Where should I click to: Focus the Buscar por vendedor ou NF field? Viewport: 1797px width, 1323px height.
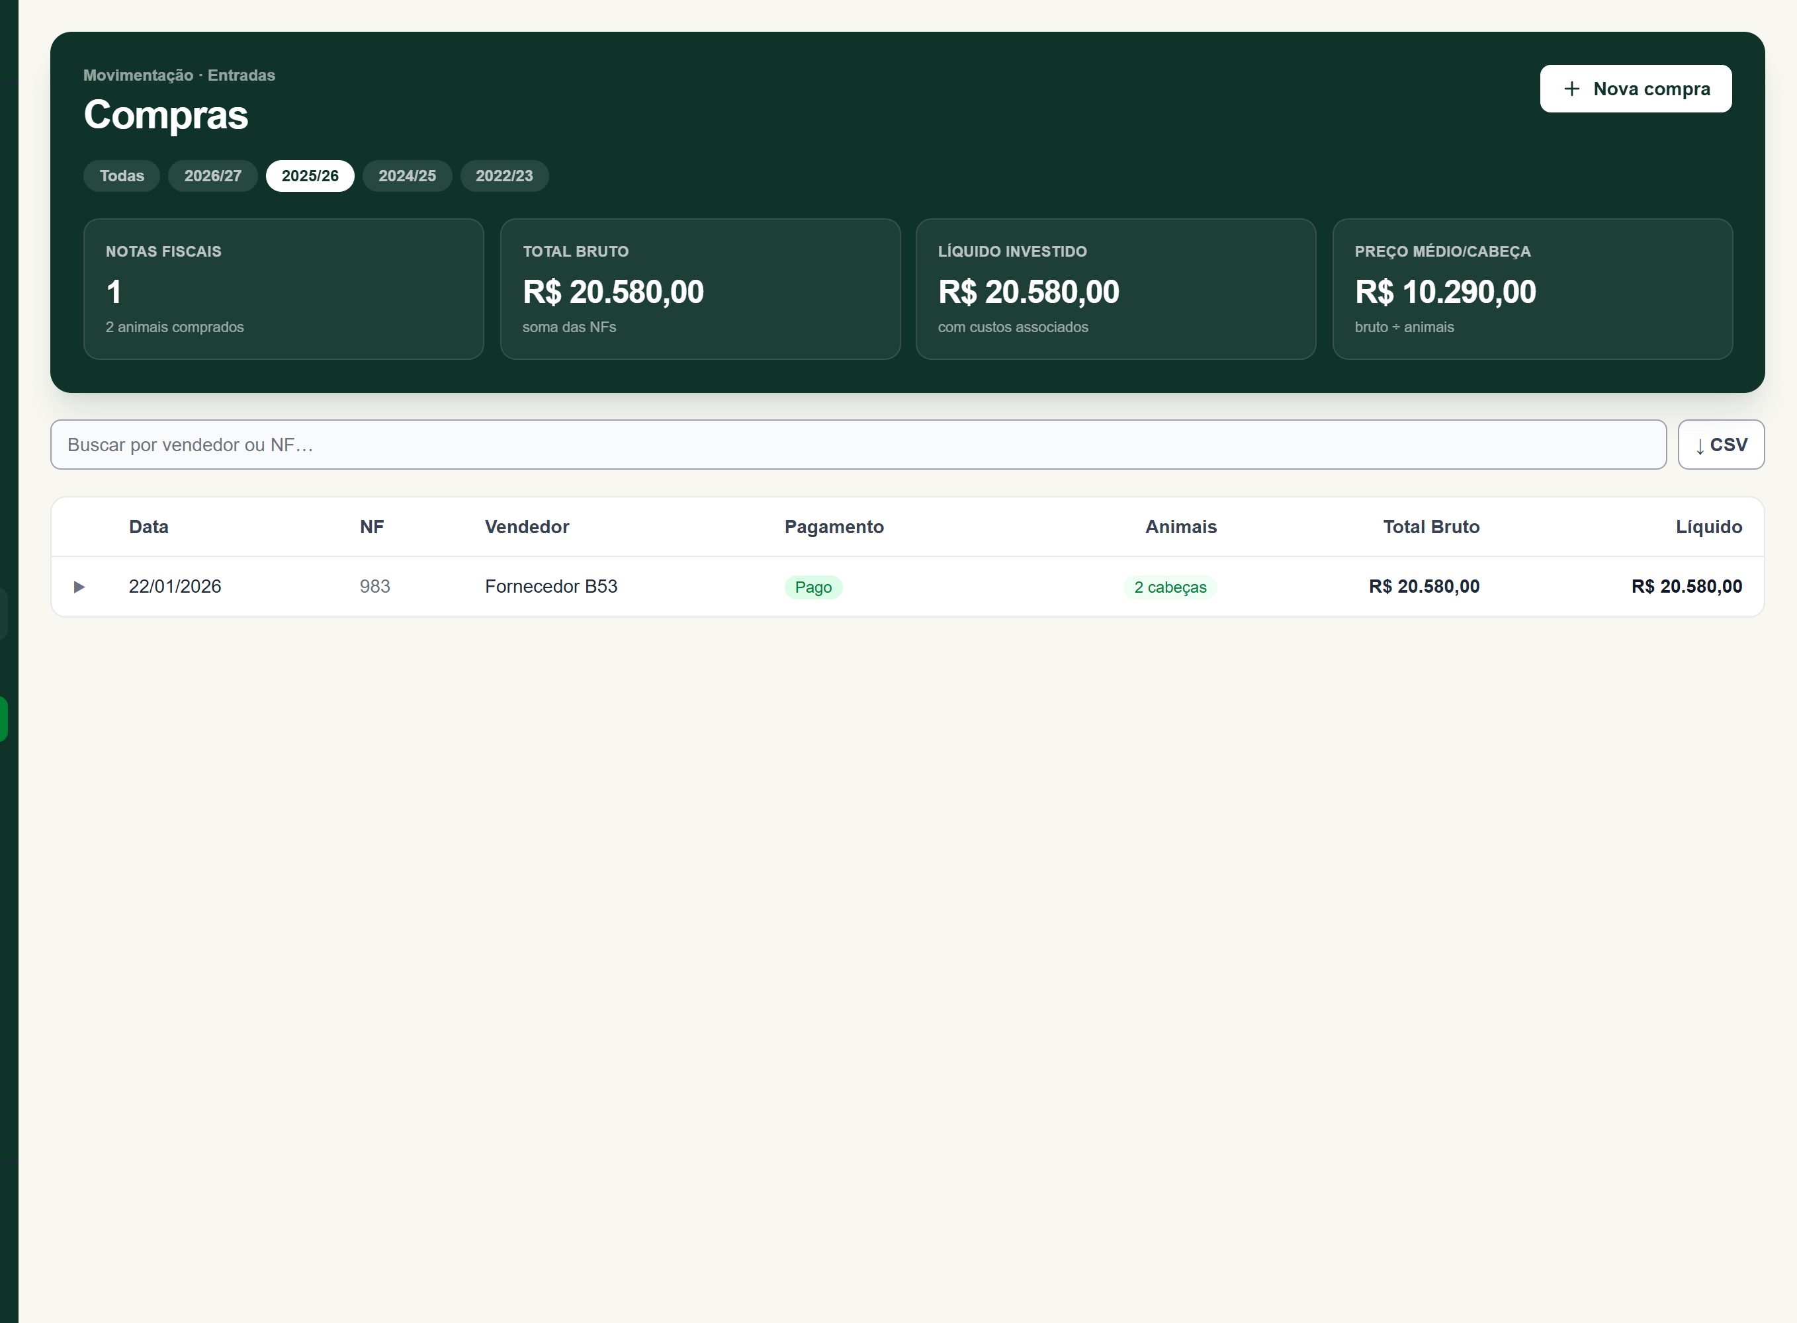pyautogui.click(x=858, y=445)
